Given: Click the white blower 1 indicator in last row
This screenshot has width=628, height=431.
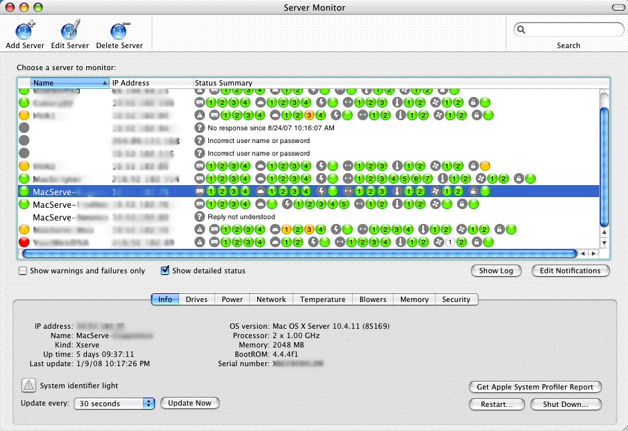Looking at the screenshot, I should click(x=450, y=242).
